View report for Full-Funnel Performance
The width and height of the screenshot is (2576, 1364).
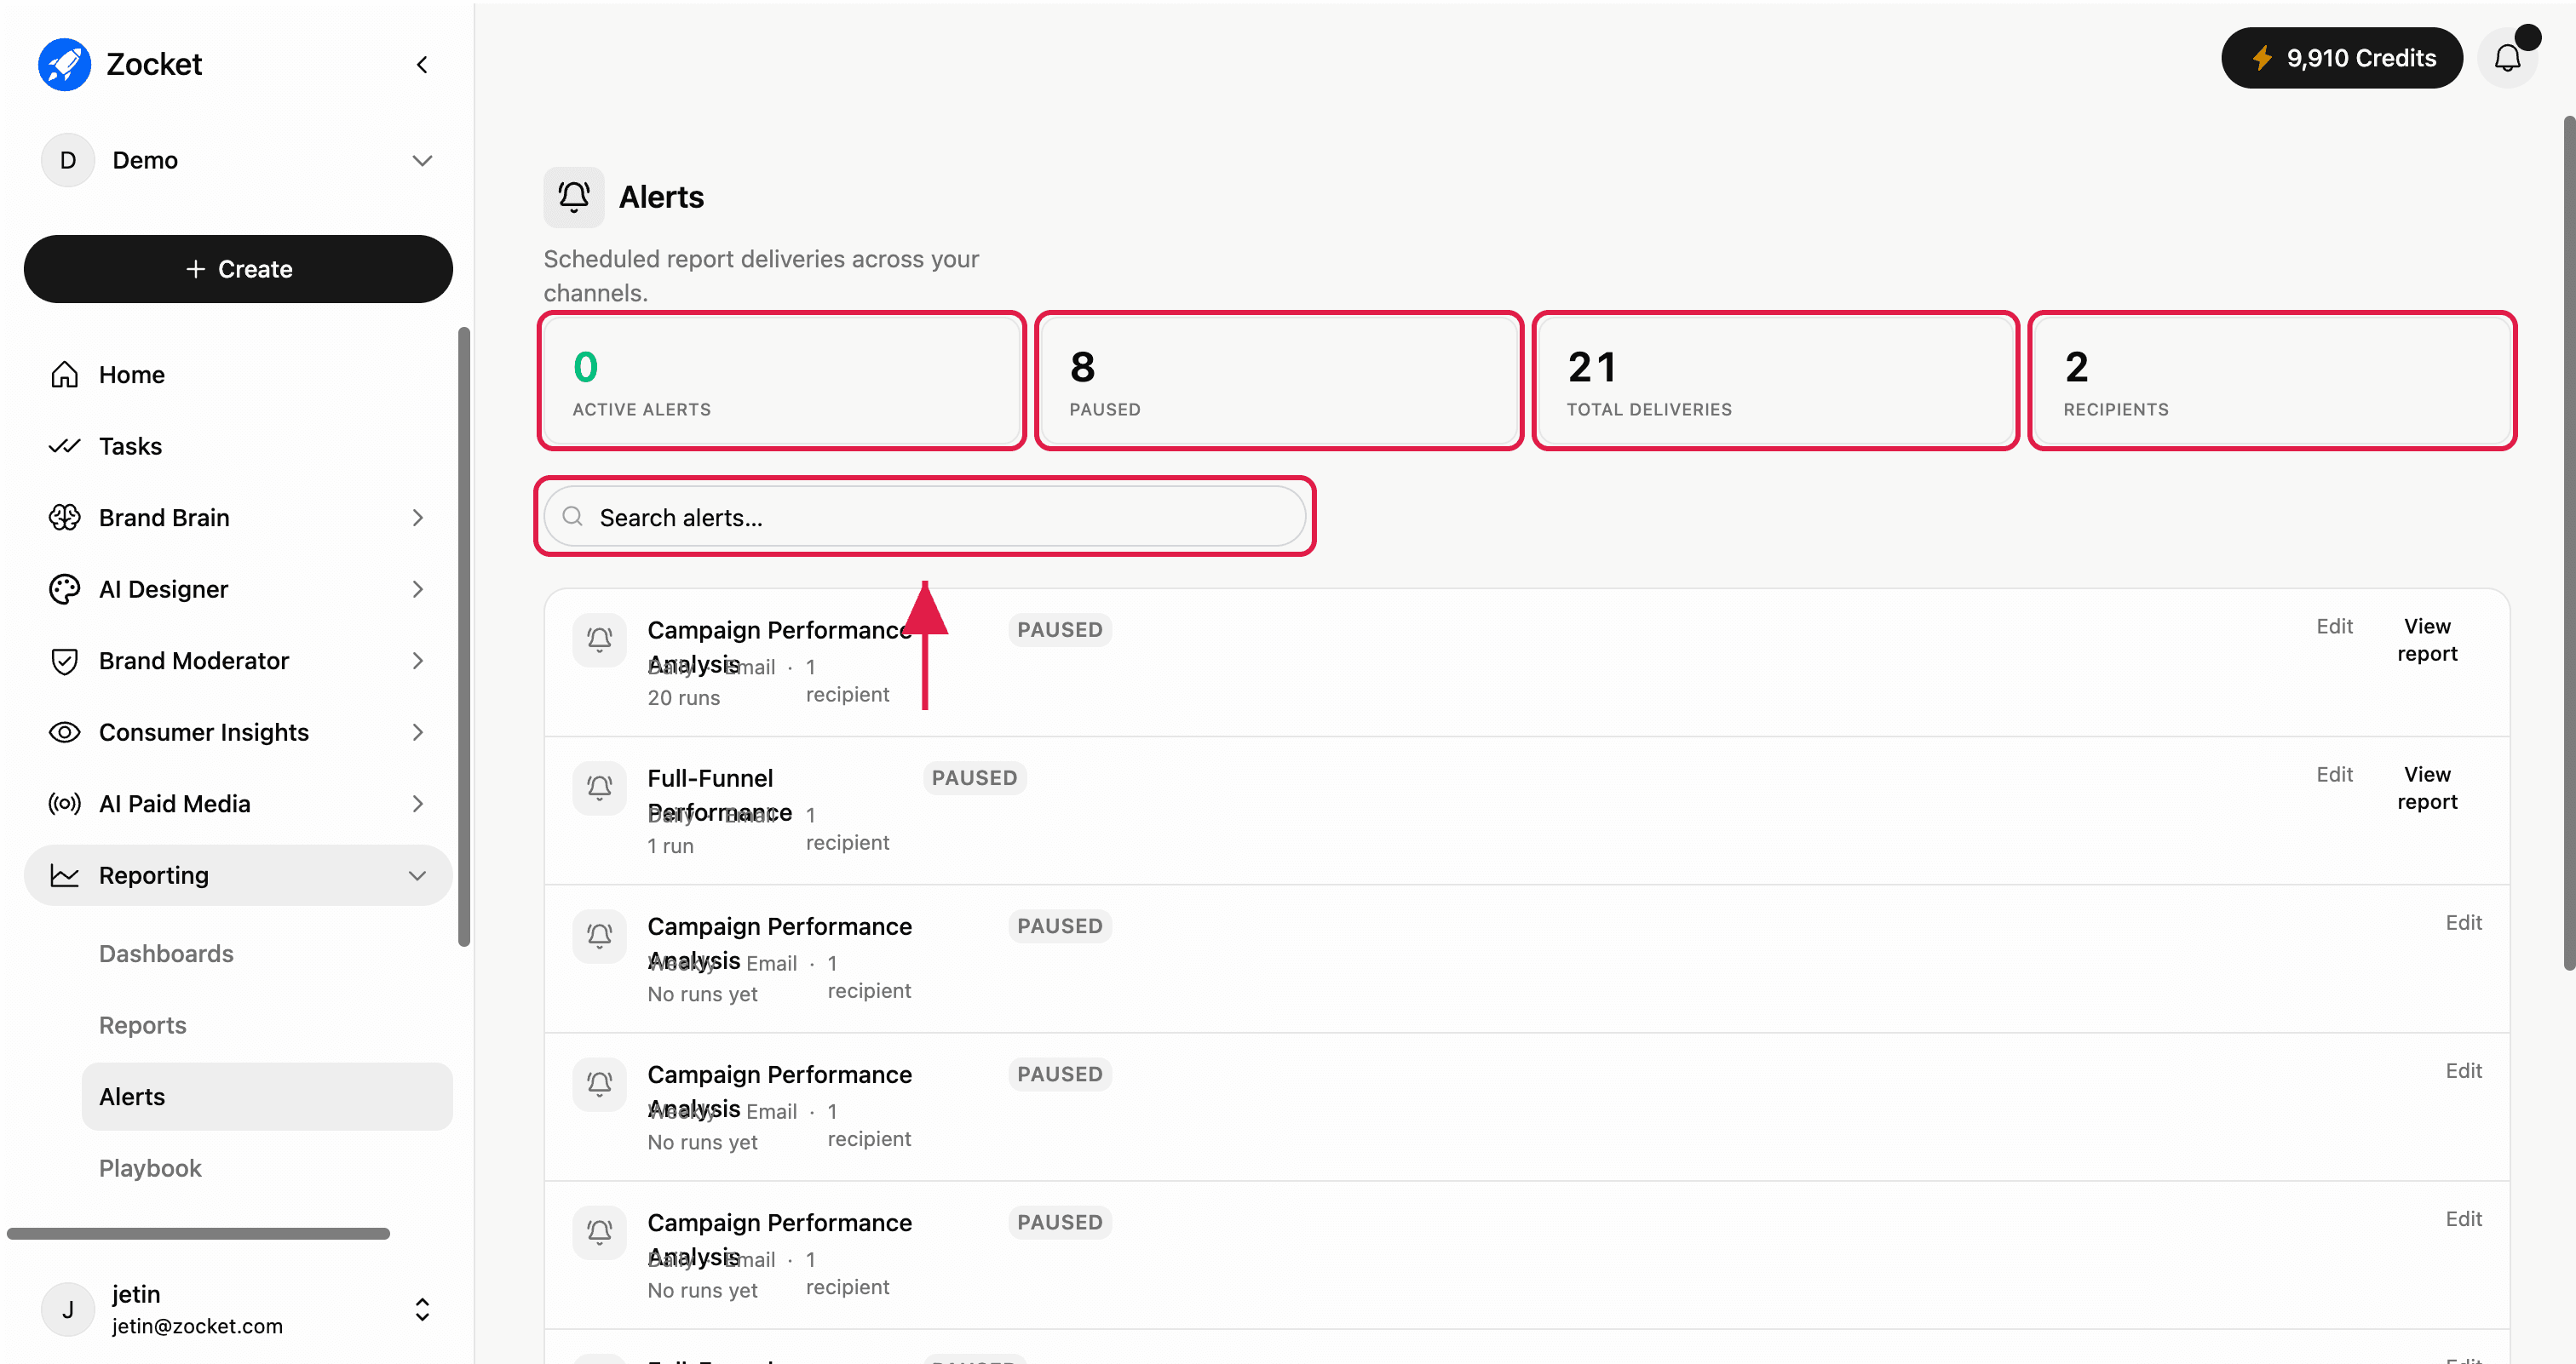coord(2427,788)
